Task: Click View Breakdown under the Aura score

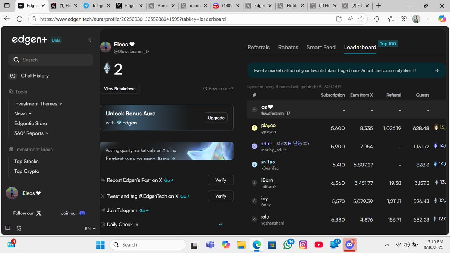Action: click(x=120, y=88)
